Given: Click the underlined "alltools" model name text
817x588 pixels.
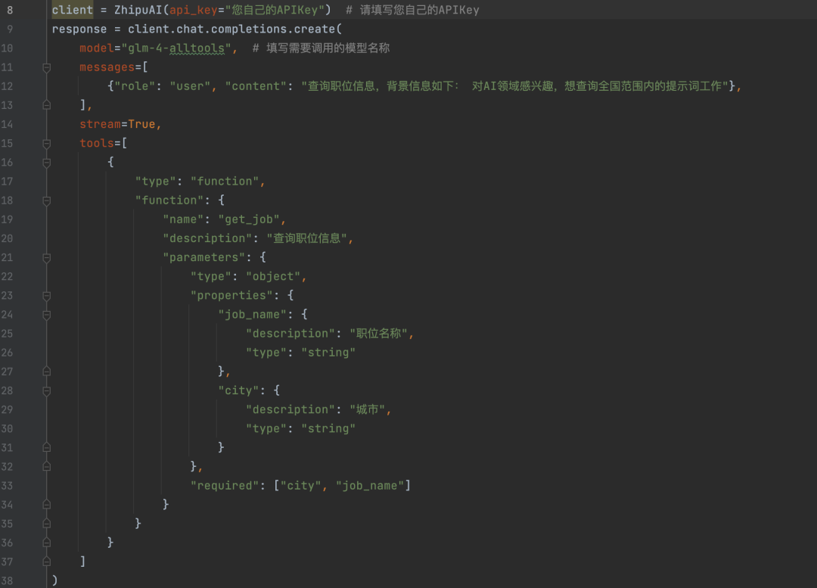Looking at the screenshot, I should click(x=203, y=48).
